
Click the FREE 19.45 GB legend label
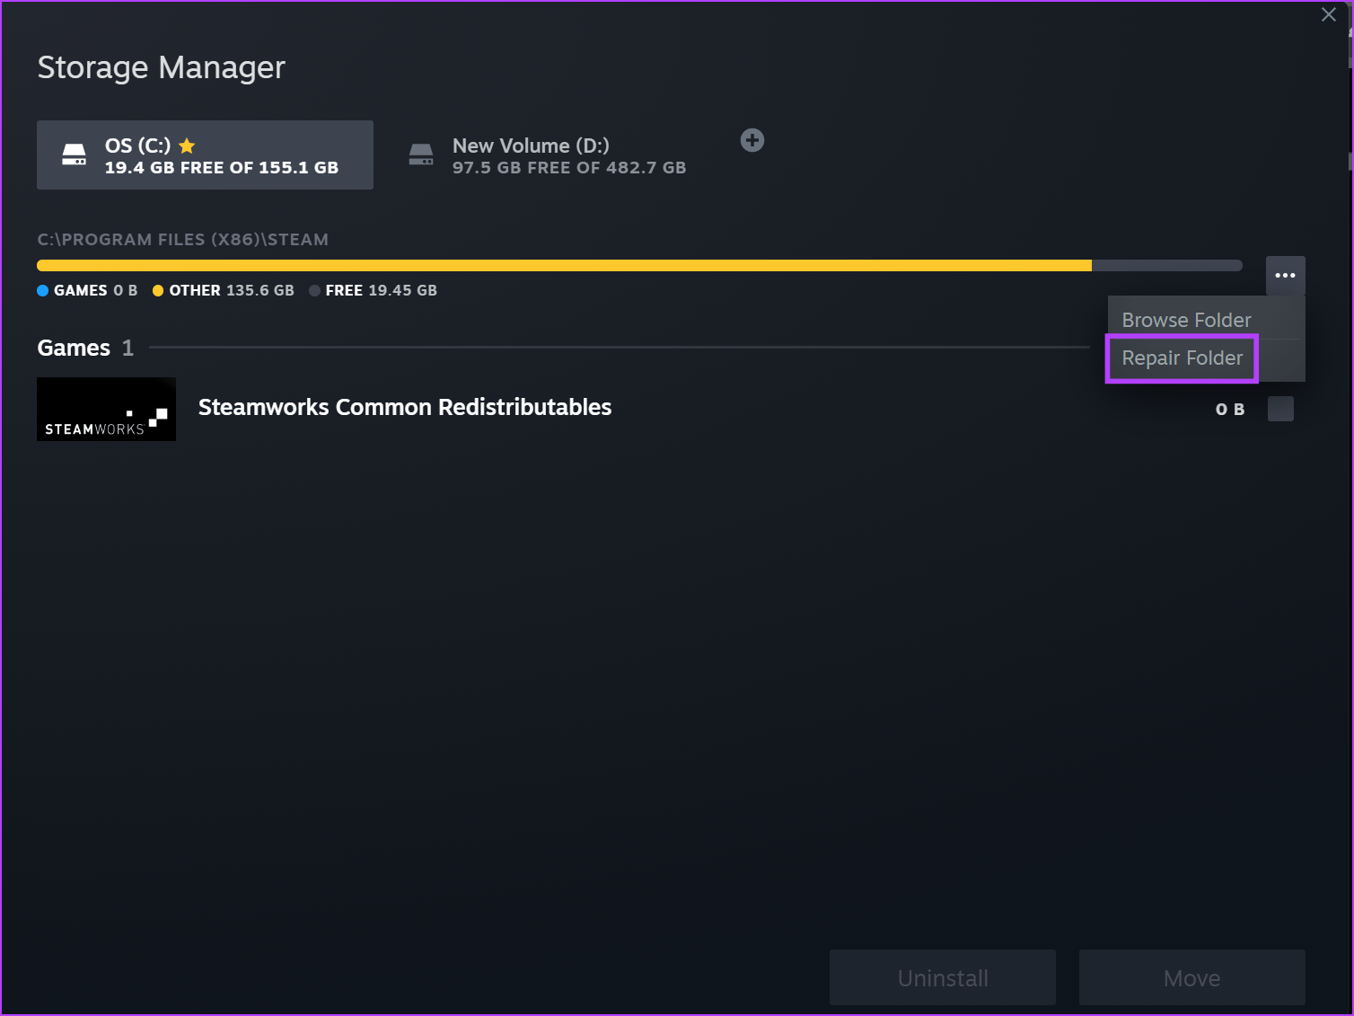[x=382, y=291]
